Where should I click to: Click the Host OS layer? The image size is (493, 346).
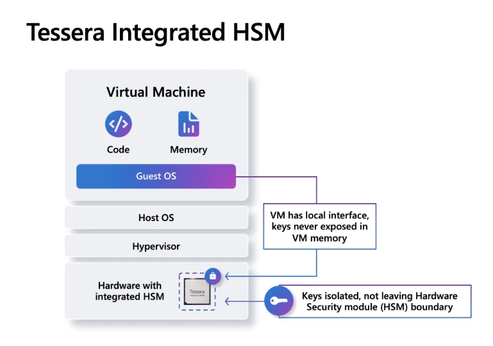[156, 217]
